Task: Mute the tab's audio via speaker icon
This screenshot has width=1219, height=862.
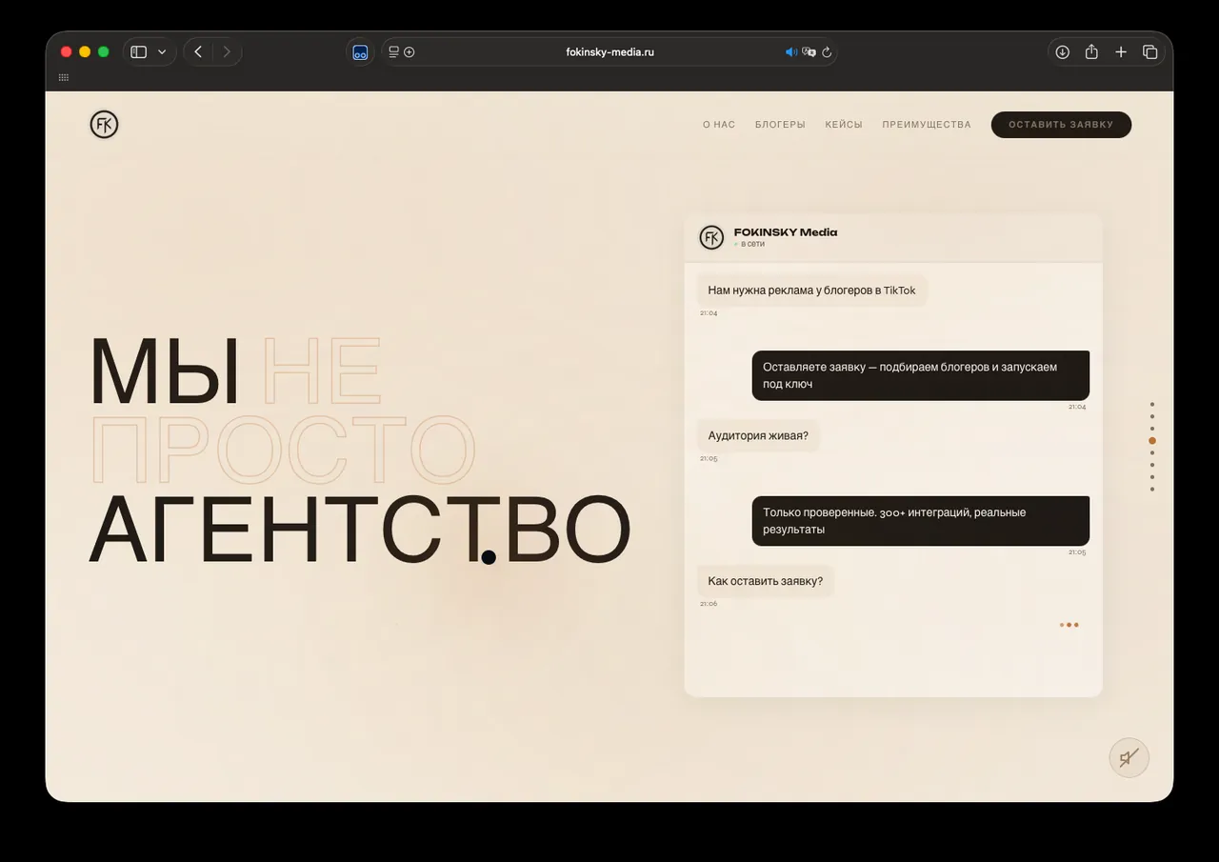Action: (791, 52)
